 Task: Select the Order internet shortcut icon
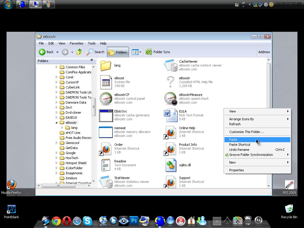click(x=105, y=149)
